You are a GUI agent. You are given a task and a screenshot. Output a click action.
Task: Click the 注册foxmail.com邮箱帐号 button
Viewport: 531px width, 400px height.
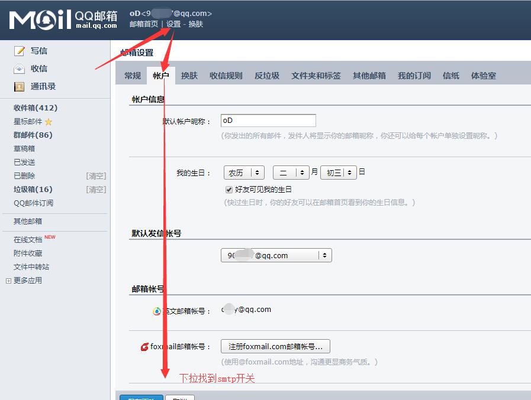(275, 346)
